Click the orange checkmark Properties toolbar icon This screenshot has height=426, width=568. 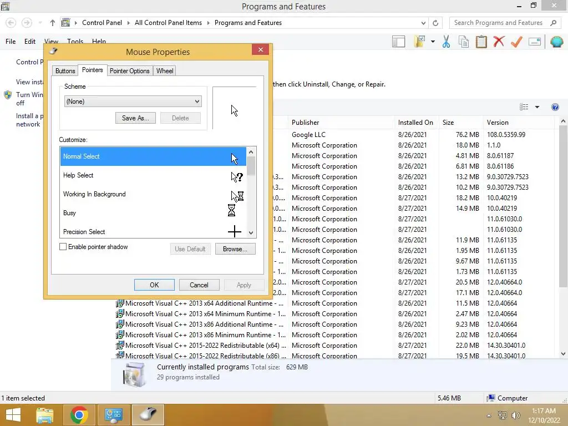516,42
